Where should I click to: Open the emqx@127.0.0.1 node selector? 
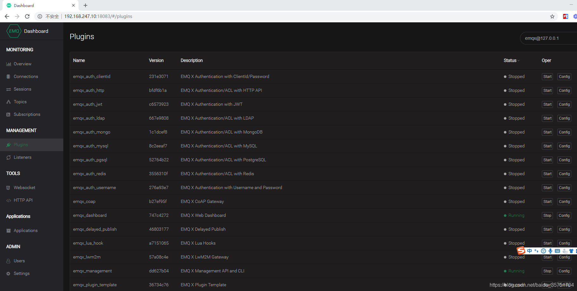point(548,38)
